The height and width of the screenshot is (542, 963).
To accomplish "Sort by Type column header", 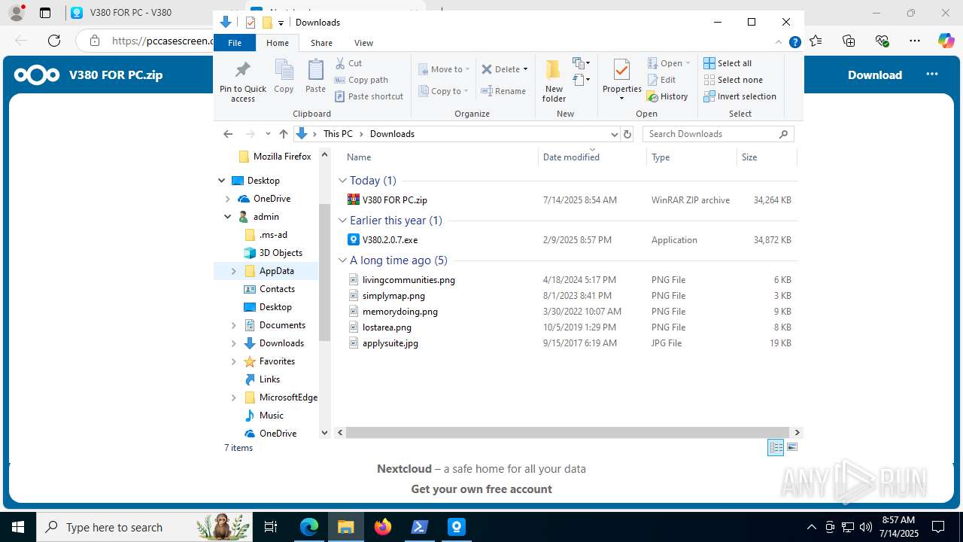I will pyautogui.click(x=691, y=157).
